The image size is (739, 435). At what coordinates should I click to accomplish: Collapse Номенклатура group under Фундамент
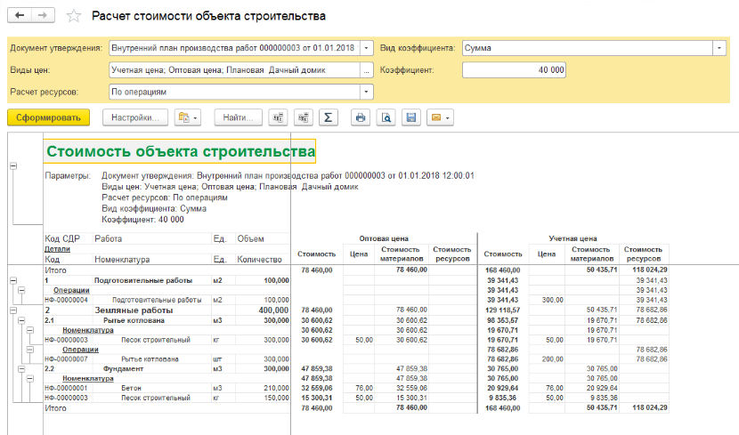(x=30, y=378)
